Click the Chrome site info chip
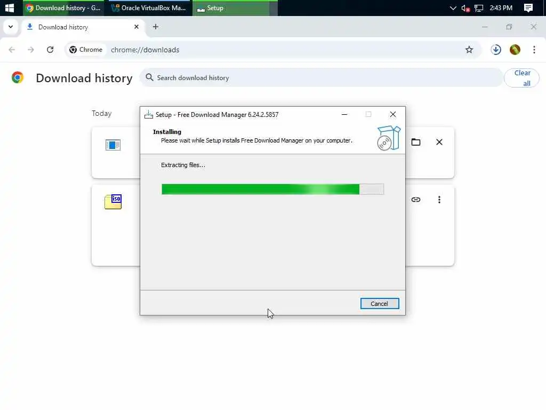Screen dimensions: 546x410 (x=86, y=50)
